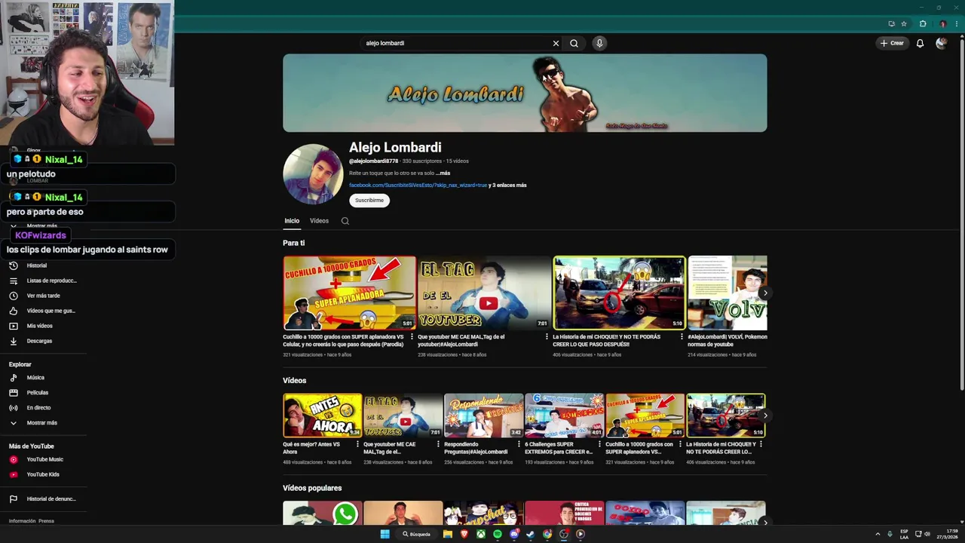Viewport: 965px width, 543px height.
Task: Open Películas under Explorar
Action: (x=29, y=392)
